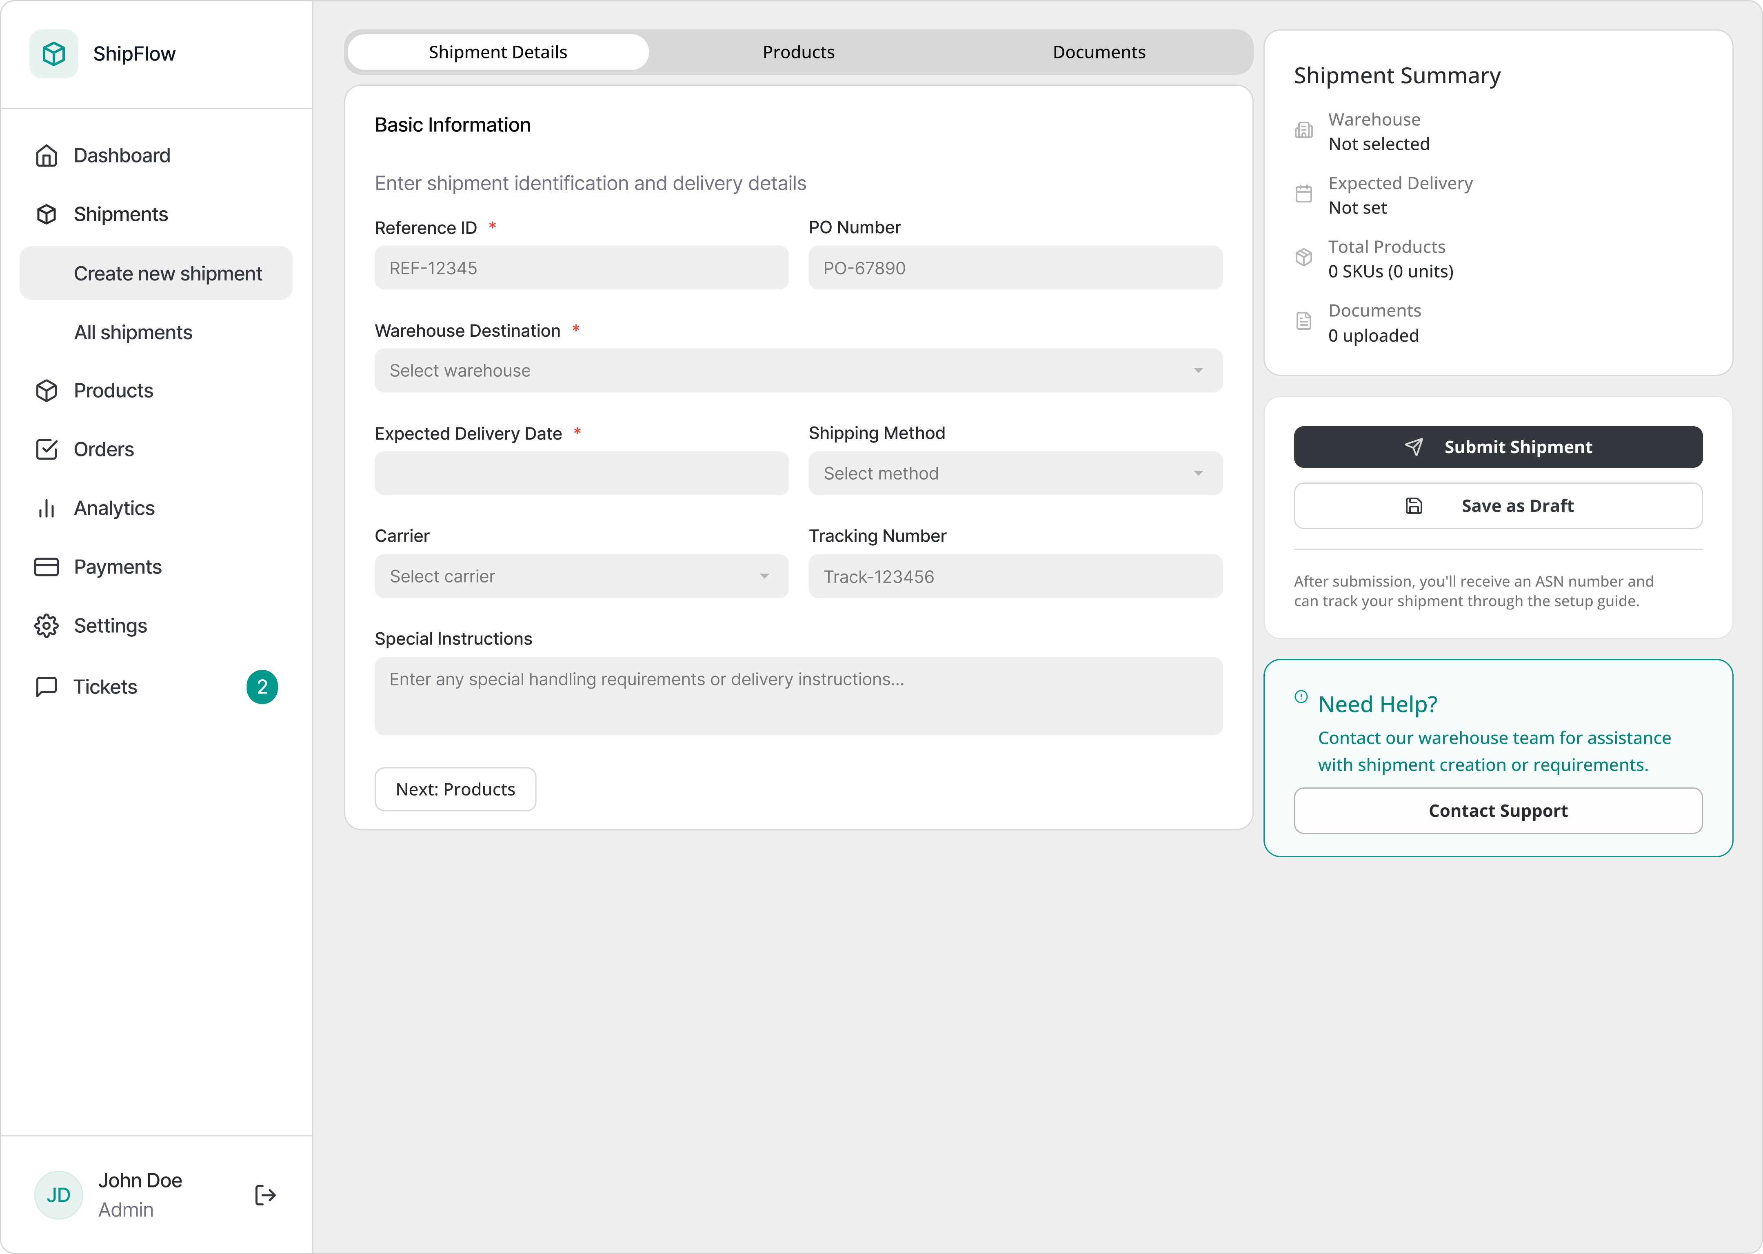Select All shipments in sidebar

point(133,333)
